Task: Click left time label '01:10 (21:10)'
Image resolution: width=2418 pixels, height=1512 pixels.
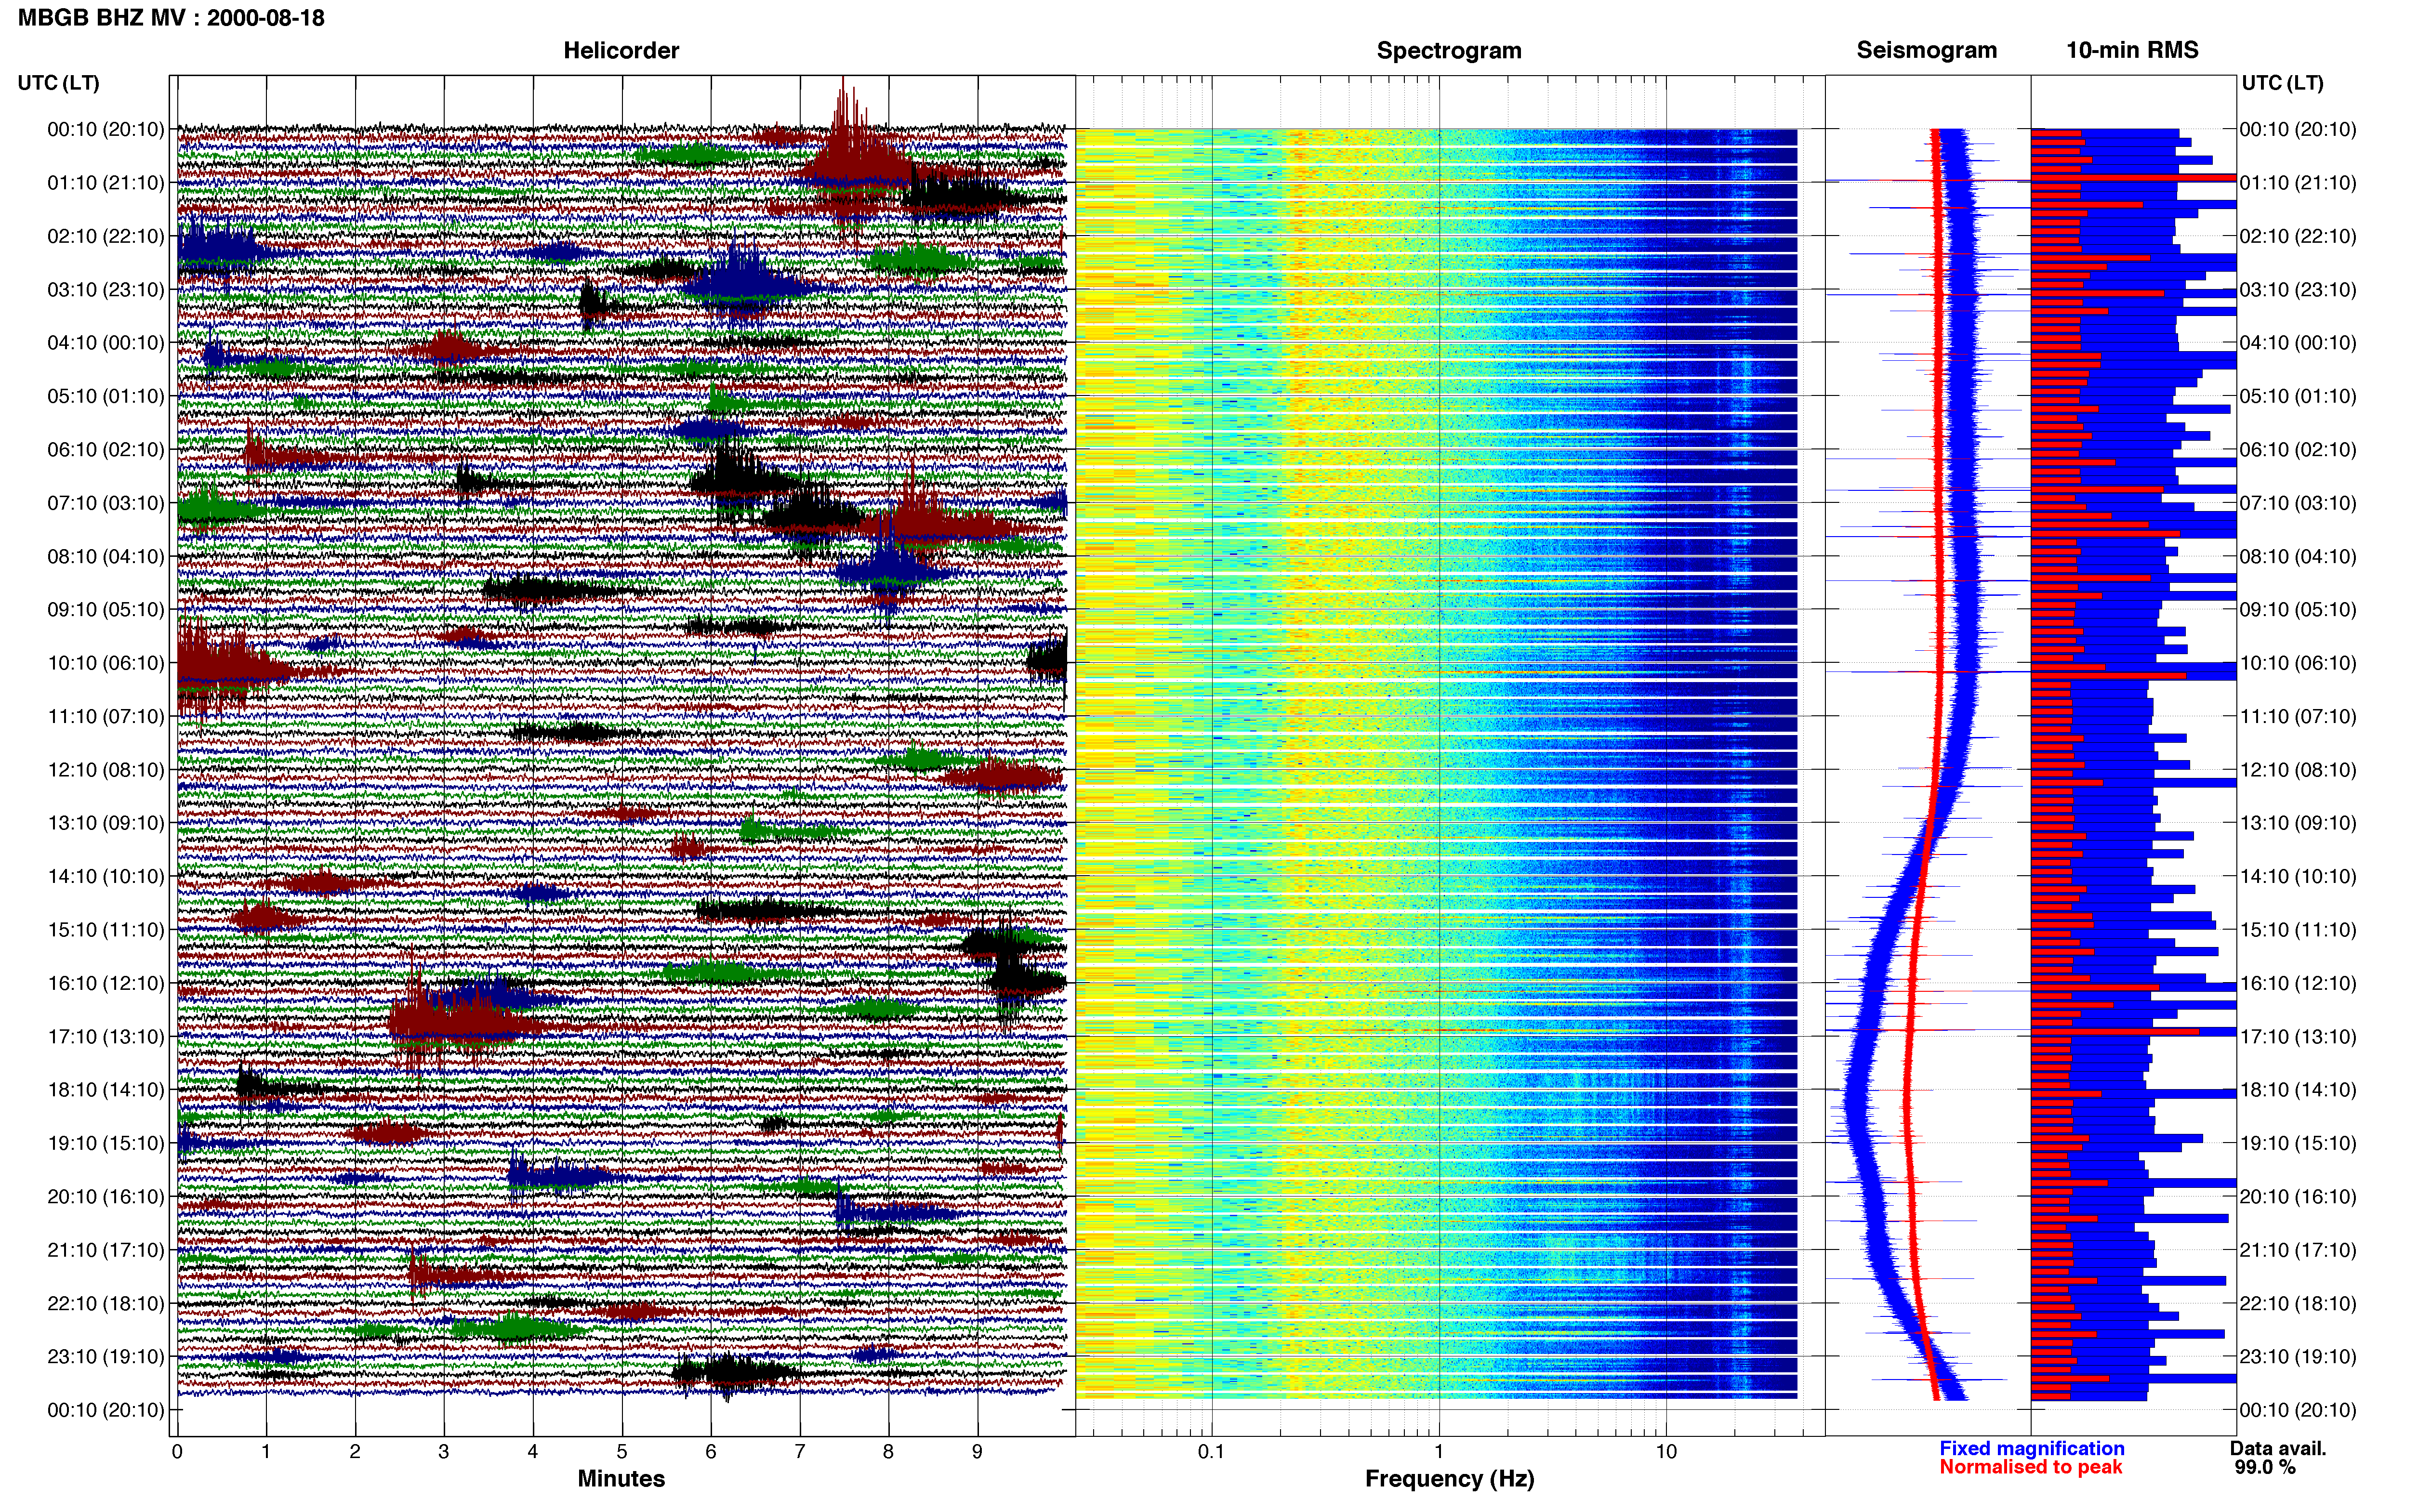Action: (106, 183)
